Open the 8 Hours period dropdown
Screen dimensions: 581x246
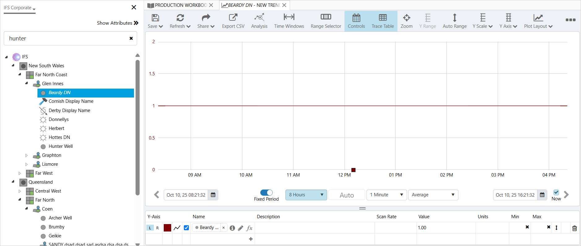click(306, 195)
